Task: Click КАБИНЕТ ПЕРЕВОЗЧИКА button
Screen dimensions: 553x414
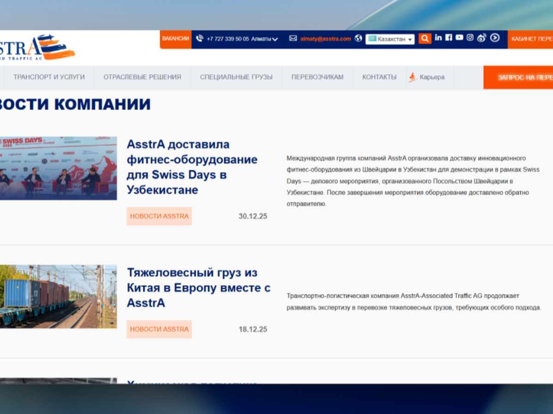Action: coord(530,39)
